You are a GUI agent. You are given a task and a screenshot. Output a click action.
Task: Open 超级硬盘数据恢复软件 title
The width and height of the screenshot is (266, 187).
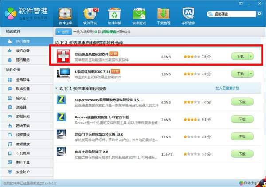pos(92,54)
